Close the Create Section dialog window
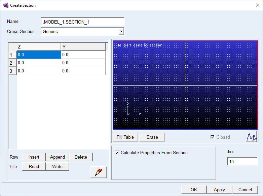Screen dimensions: 263x196 pos(257,5)
